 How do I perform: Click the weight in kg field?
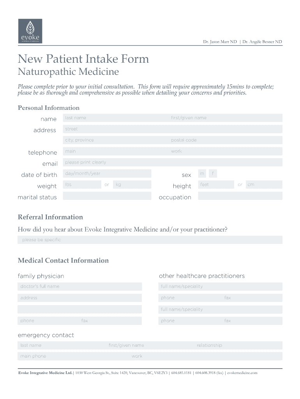click(x=132, y=185)
